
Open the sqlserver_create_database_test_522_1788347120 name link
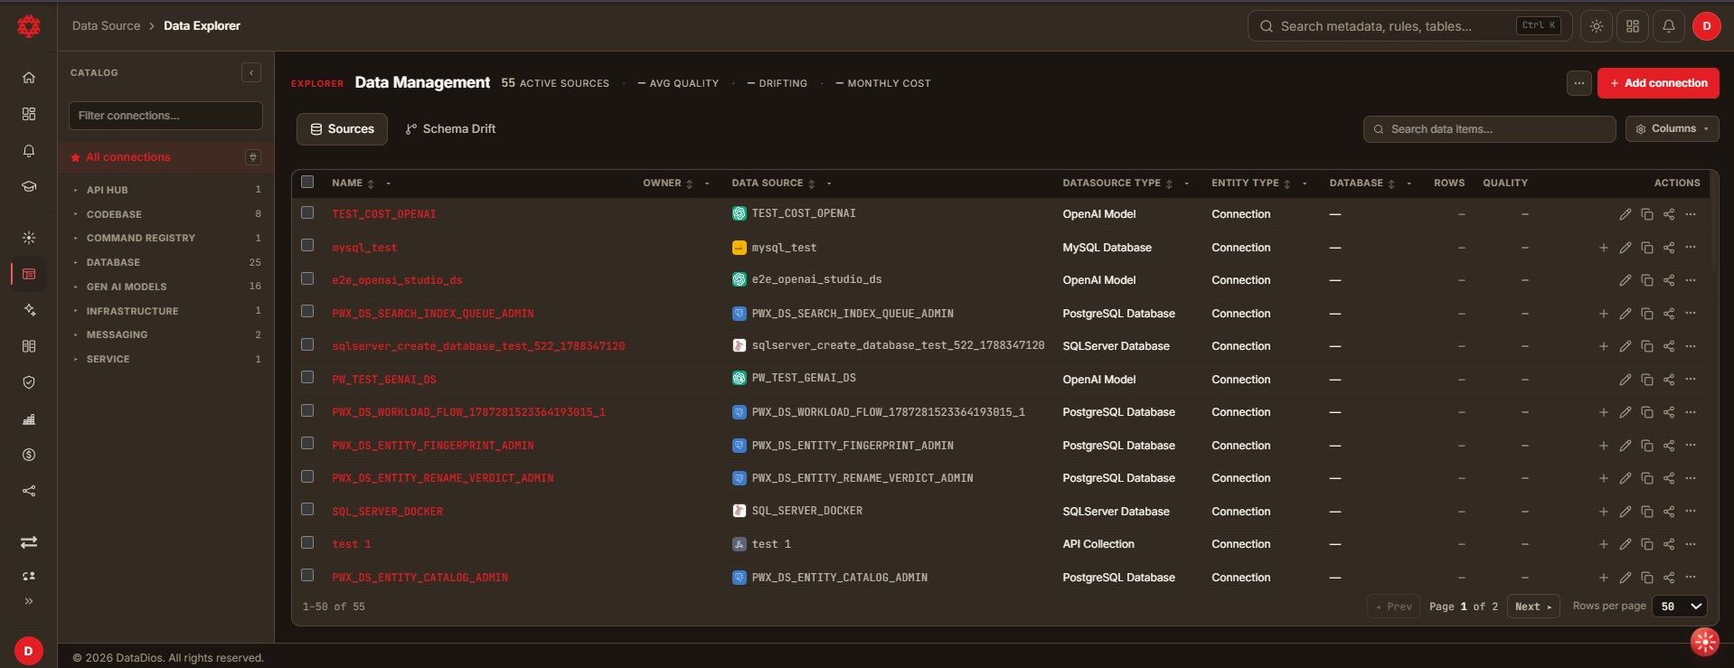click(478, 346)
